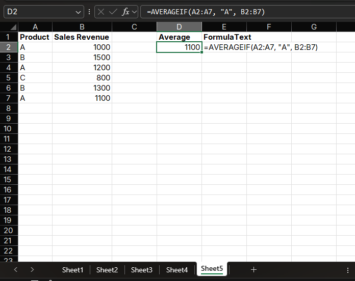The height and width of the screenshot is (281, 355).
Task: Select column G header
Action: click(x=314, y=27)
